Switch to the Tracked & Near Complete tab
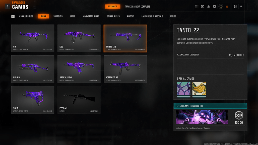Image resolution: width=258 pixels, height=145 pixels. pos(137,7)
